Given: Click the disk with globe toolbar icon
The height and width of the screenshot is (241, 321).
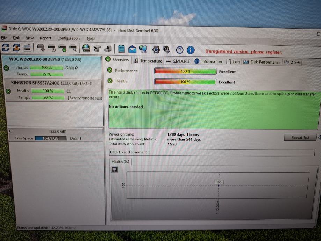Looking at the screenshot, I should [86, 49].
